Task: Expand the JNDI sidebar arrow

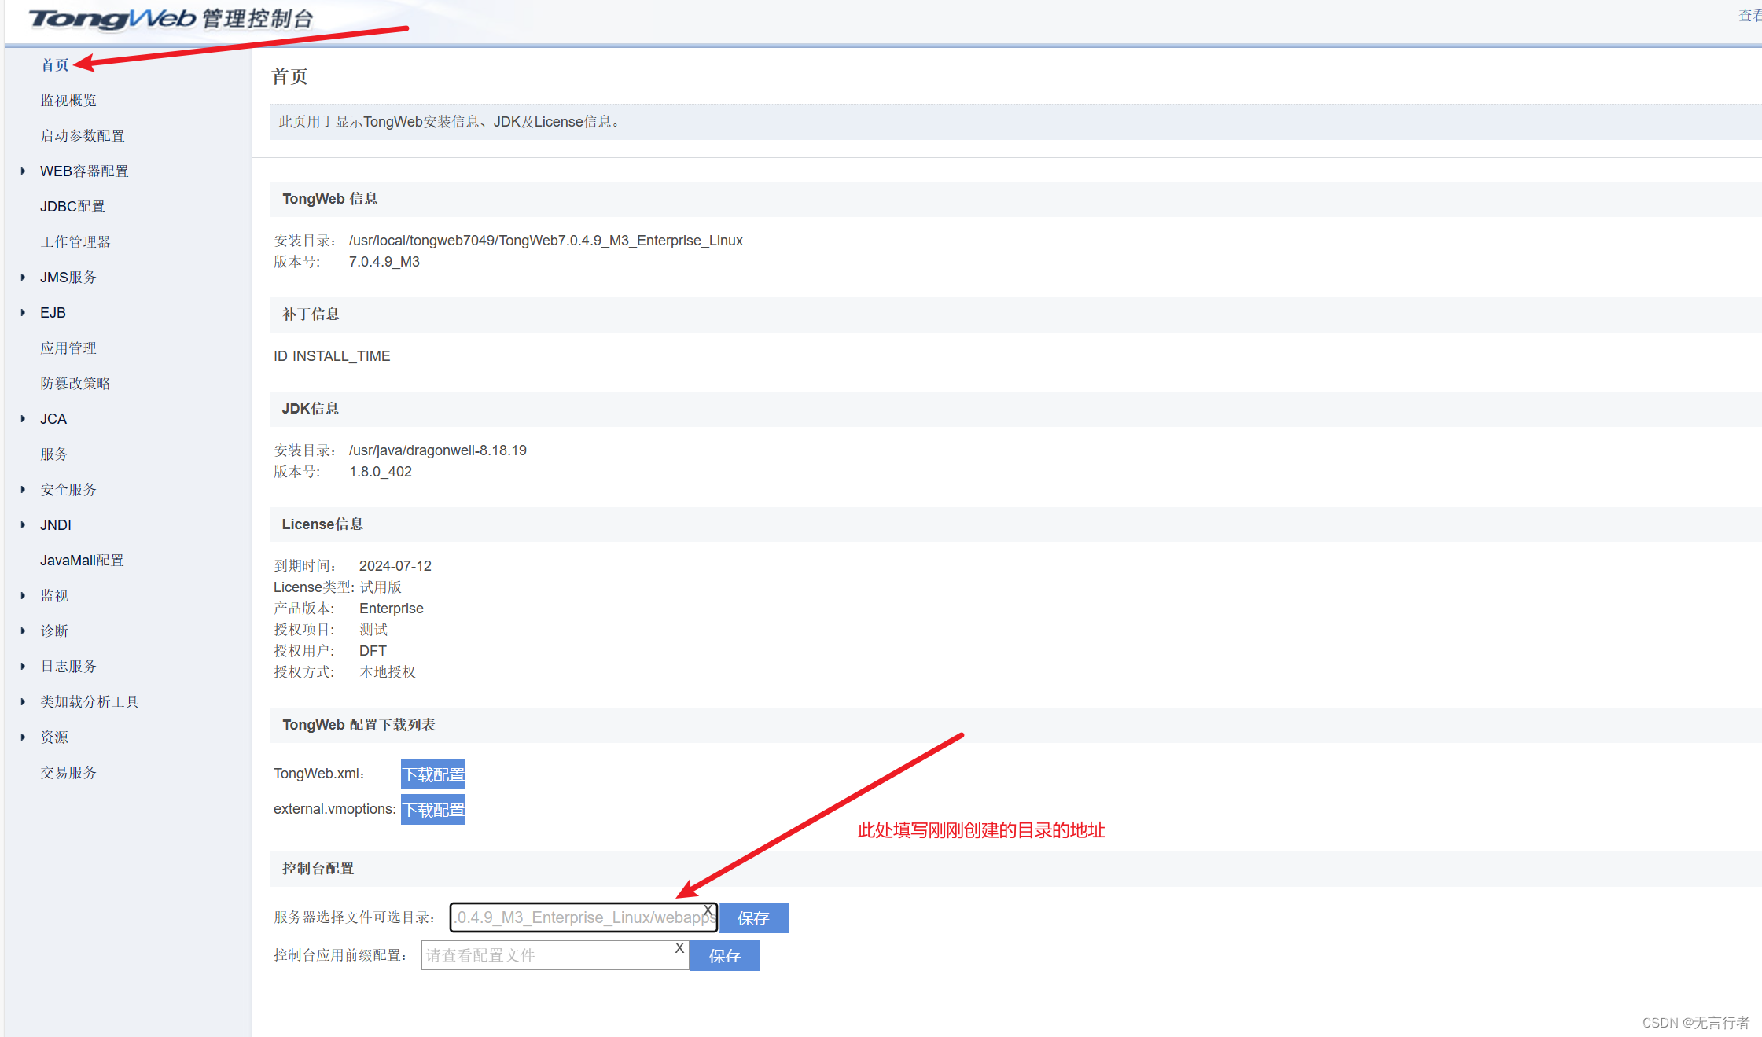Action: 23,524
